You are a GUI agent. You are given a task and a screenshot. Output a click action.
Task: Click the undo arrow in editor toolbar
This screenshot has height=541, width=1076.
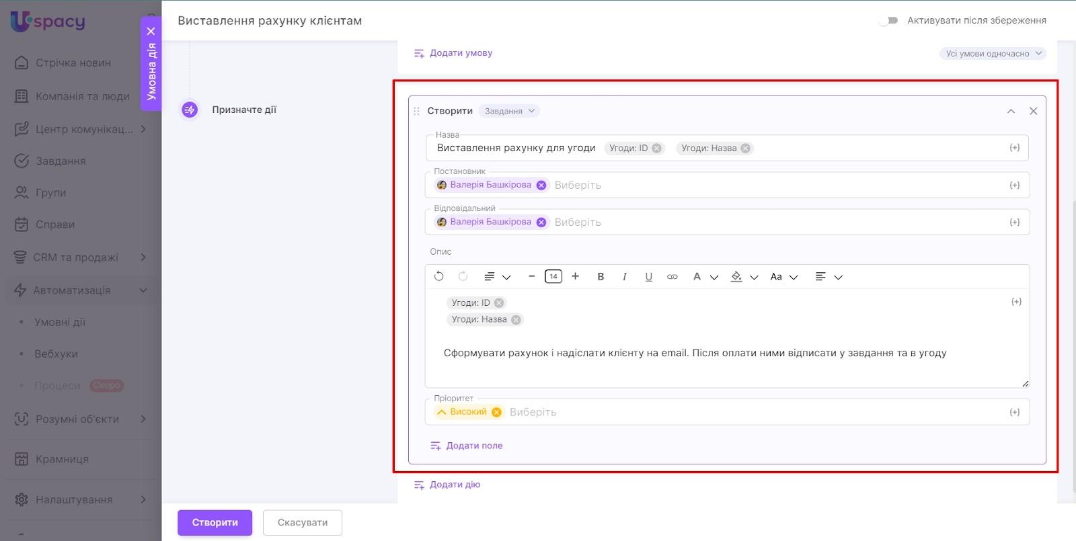(x=439, y=276)
